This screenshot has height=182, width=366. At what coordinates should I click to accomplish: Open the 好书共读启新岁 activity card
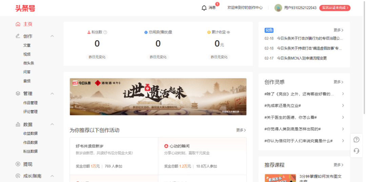pyautogui.click(x=114, y=156)
